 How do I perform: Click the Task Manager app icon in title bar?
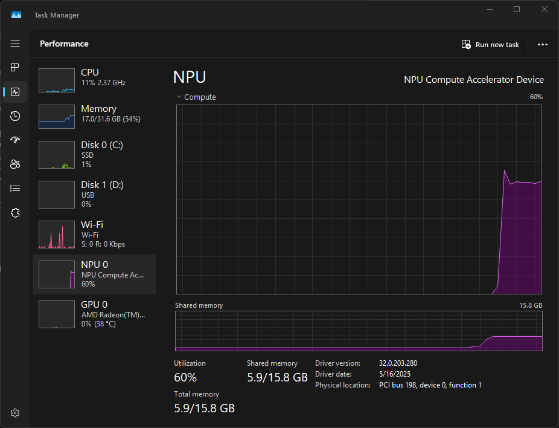[x=16, y=15]
